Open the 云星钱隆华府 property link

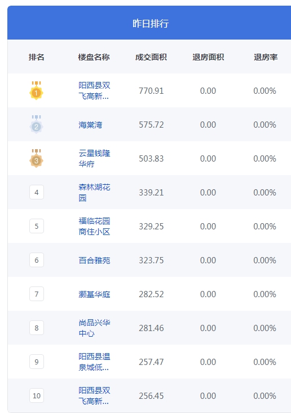94,158
